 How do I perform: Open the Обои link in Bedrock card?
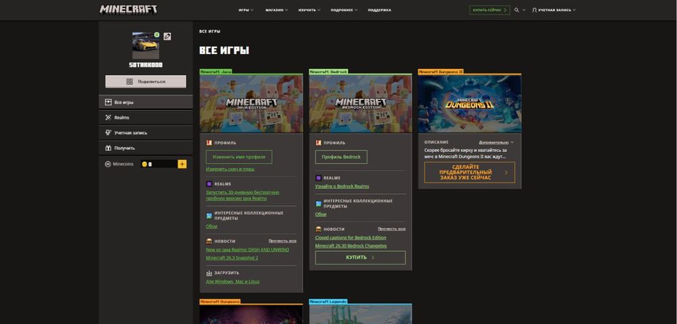[321, 214]
